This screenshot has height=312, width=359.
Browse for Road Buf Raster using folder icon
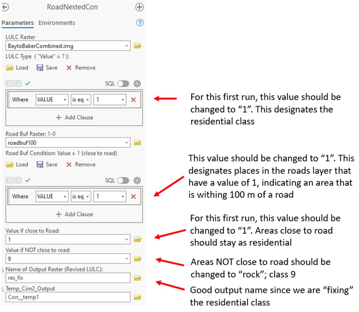(x=137, y=142)
